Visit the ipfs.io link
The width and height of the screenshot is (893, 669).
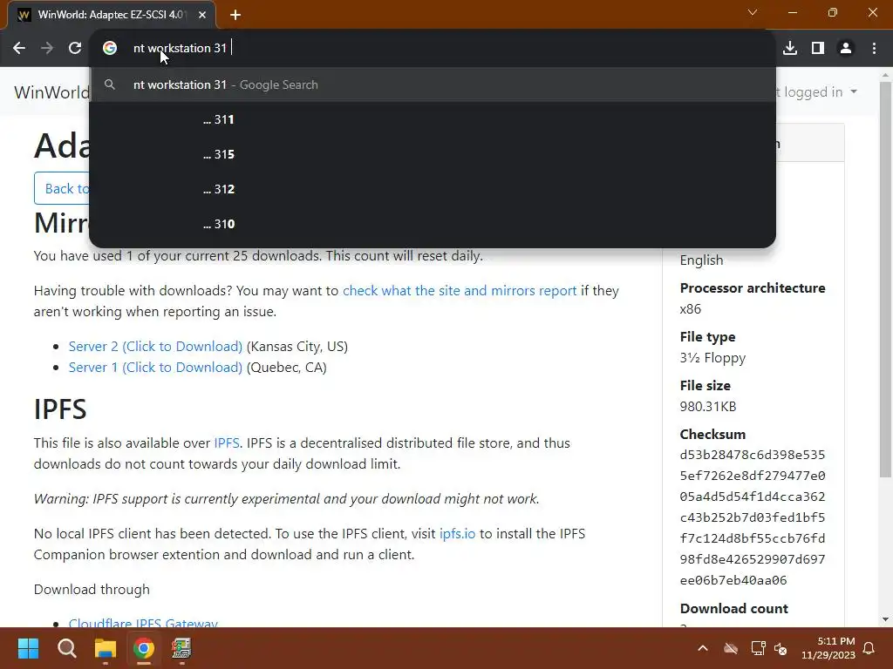pos(457,534)
